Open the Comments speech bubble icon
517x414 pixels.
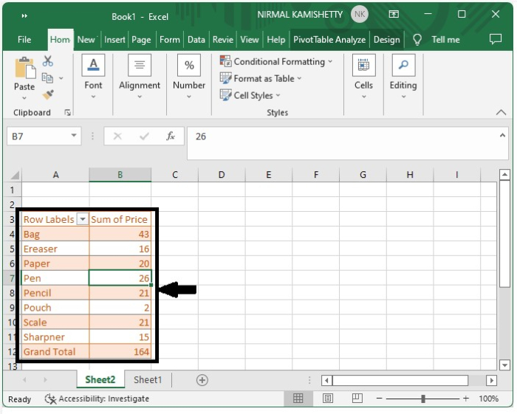[496, 39]
